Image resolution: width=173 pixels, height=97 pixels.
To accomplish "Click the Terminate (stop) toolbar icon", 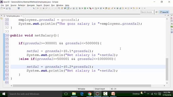I will point(44,8).
